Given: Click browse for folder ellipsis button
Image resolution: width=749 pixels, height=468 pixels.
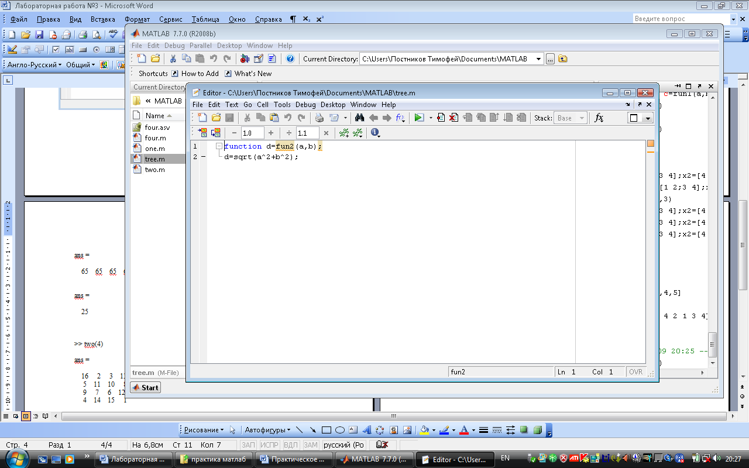Looking at the screenshot, I should pyautogui.click(x=550, y=58).
